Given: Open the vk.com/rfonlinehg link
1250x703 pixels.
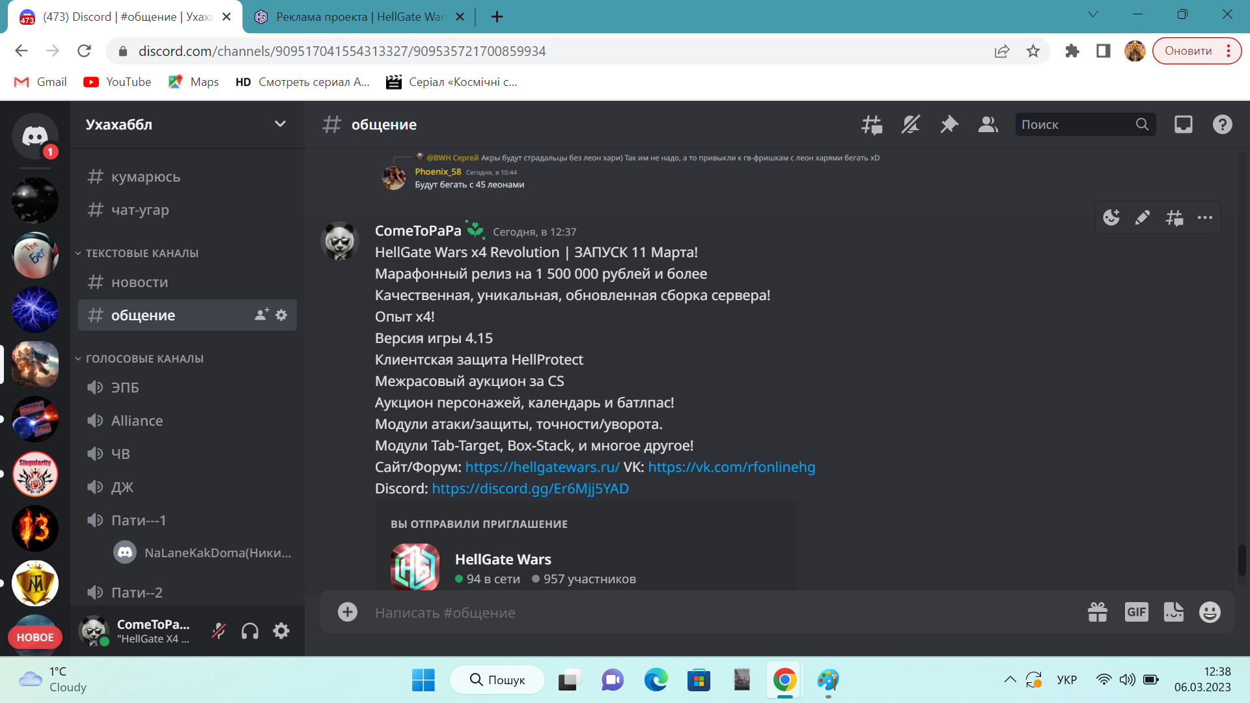Looking at the screenshot, I should 732,467.
